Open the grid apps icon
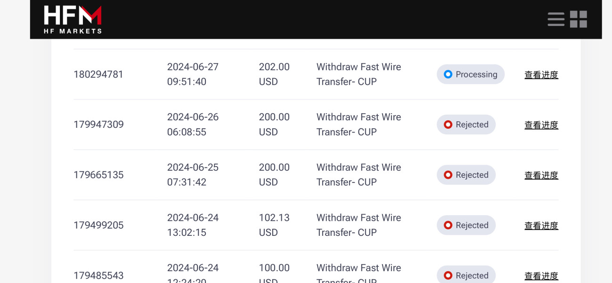The height and width of the screenshot is (283, 612). (579, 19)
